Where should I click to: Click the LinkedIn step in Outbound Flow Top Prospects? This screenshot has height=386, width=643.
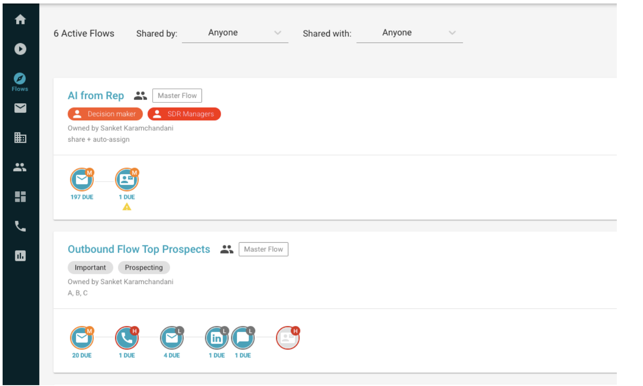pyautogui.click(x=216, y=338)
